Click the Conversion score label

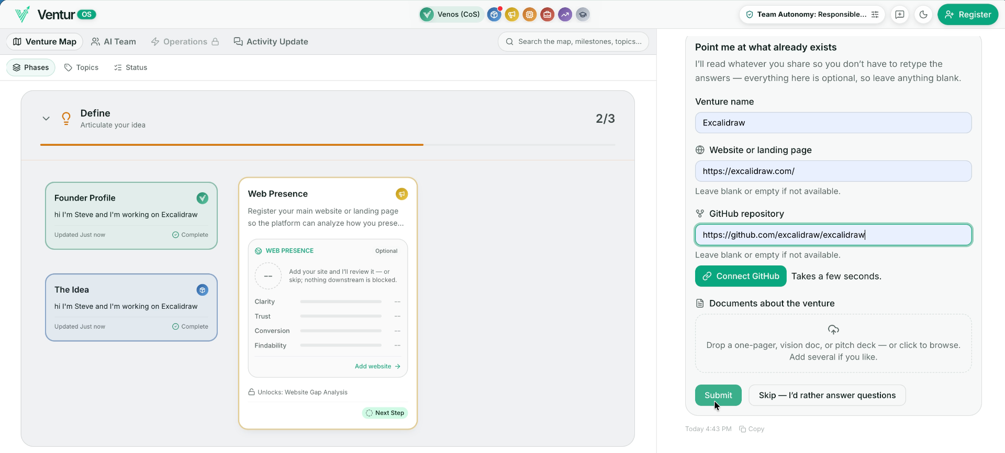coord(272,331)
